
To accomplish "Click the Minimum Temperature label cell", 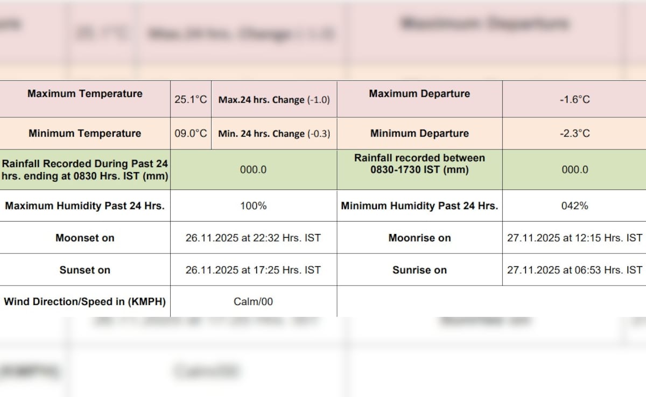I will tap(85, 133).
